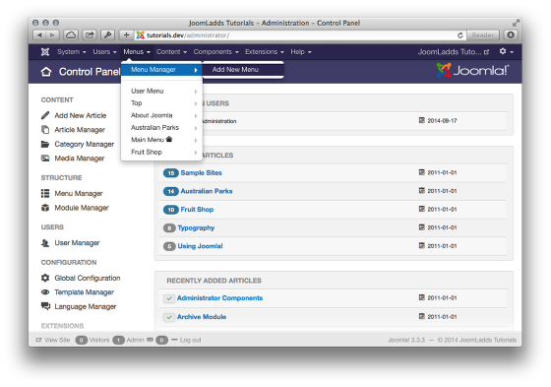Image resolution: width=551 pixels, height=387 pixels.
Task: Click the Visitors count badge
Action: 81,340
